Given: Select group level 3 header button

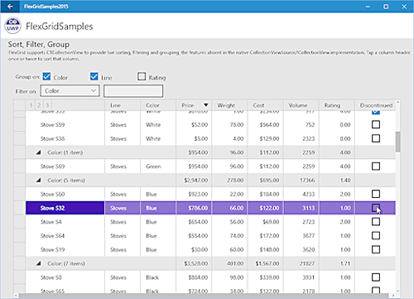Looking at the screenshot, I should coord(47,105).
